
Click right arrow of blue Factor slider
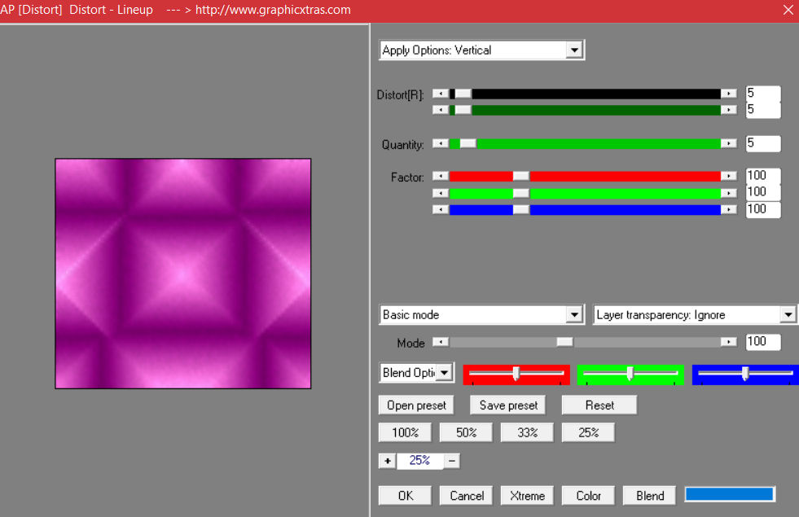click(729, 209)
